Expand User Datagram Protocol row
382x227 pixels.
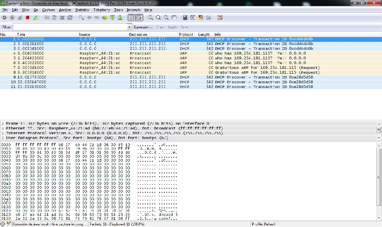3,138
